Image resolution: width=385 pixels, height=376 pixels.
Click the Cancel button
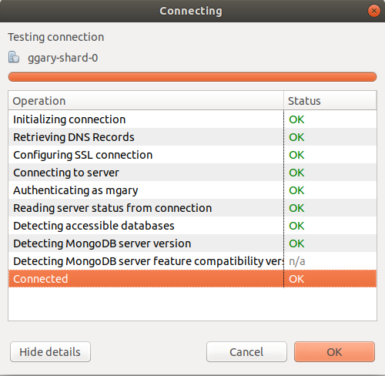(246, 352)
